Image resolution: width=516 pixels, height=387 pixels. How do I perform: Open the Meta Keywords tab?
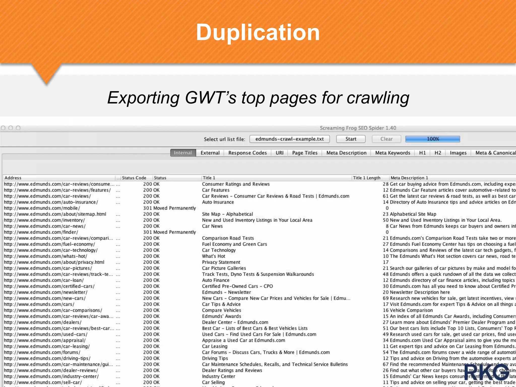pos(393,153)
